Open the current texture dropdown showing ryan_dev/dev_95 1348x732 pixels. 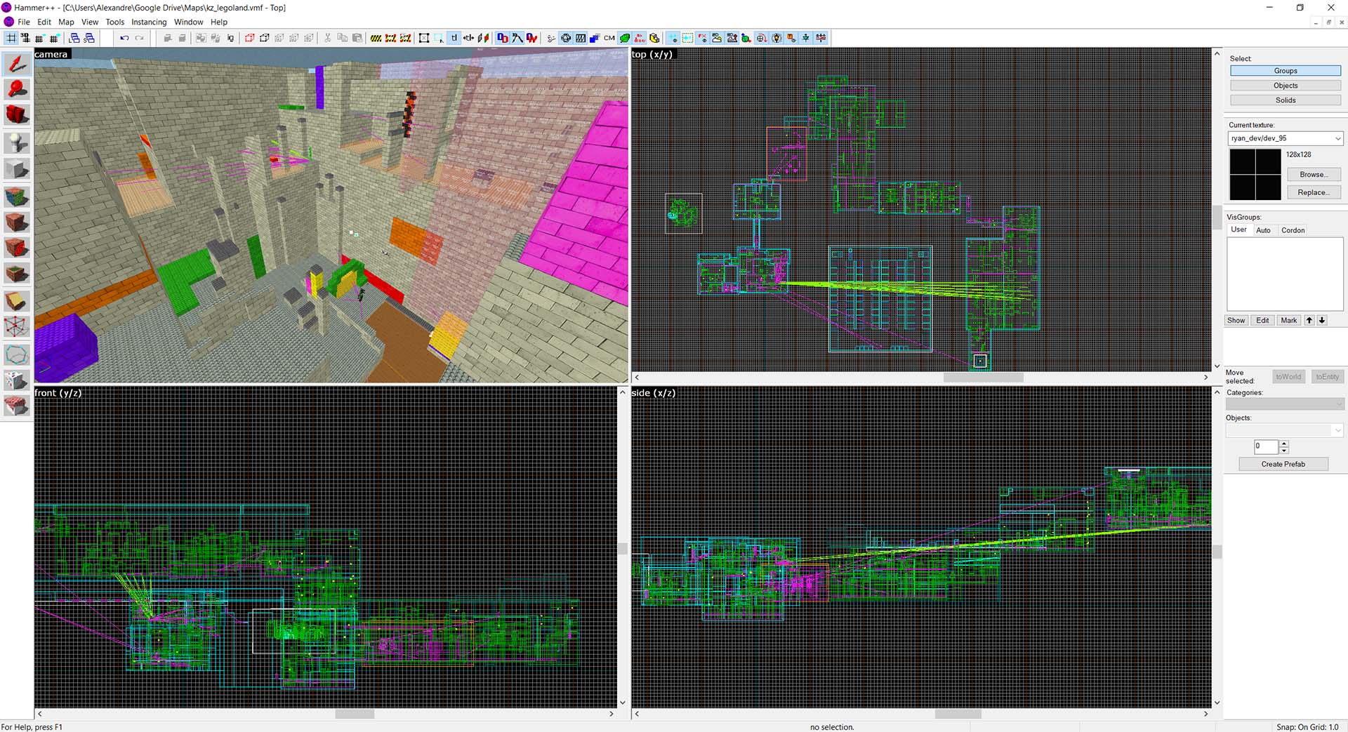(x=1337, y=138)
